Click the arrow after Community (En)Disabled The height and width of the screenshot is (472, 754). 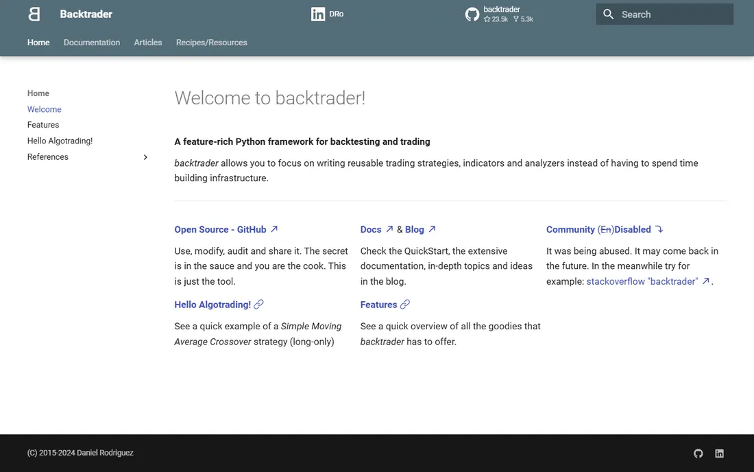click(659, 229)
